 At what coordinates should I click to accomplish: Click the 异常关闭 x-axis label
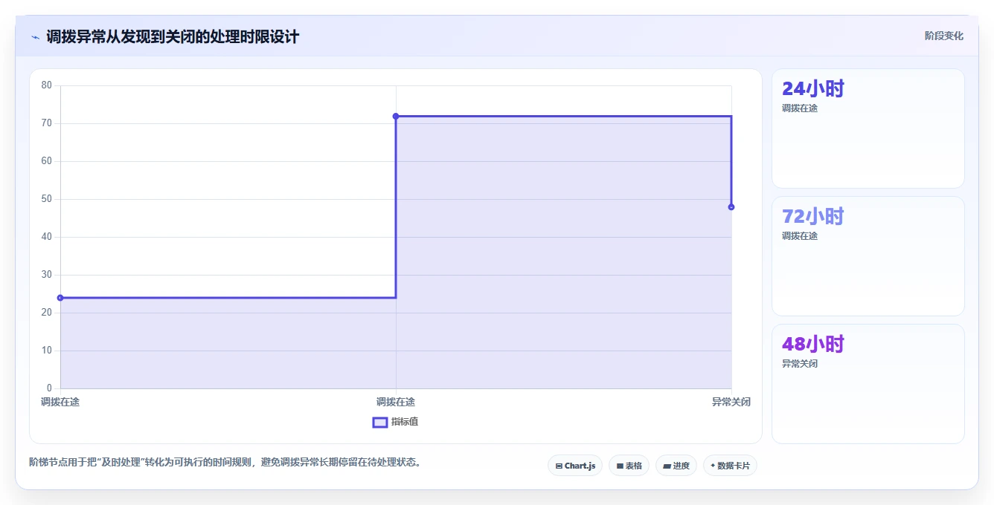[731, 402]
